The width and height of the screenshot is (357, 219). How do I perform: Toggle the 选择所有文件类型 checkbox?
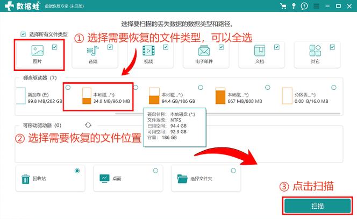[x=23, y=34]
